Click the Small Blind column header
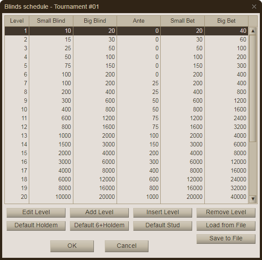 click(x=51, y=21)
